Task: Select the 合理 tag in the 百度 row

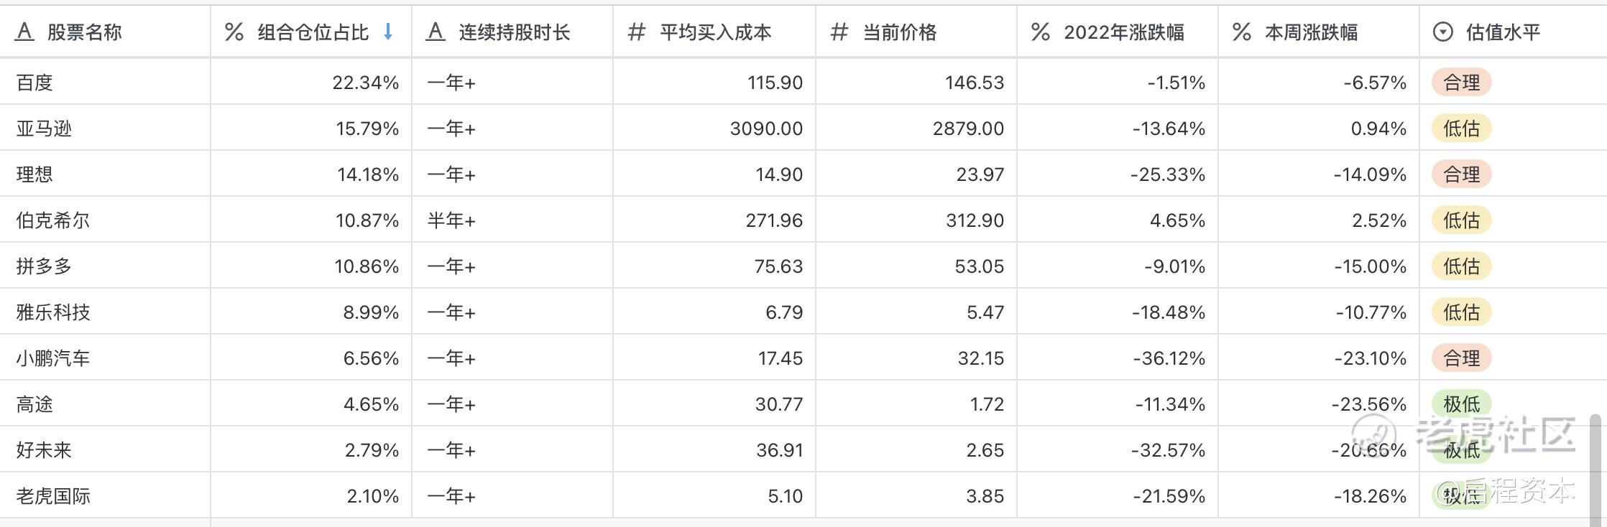Action: [x=1462, y=83]
